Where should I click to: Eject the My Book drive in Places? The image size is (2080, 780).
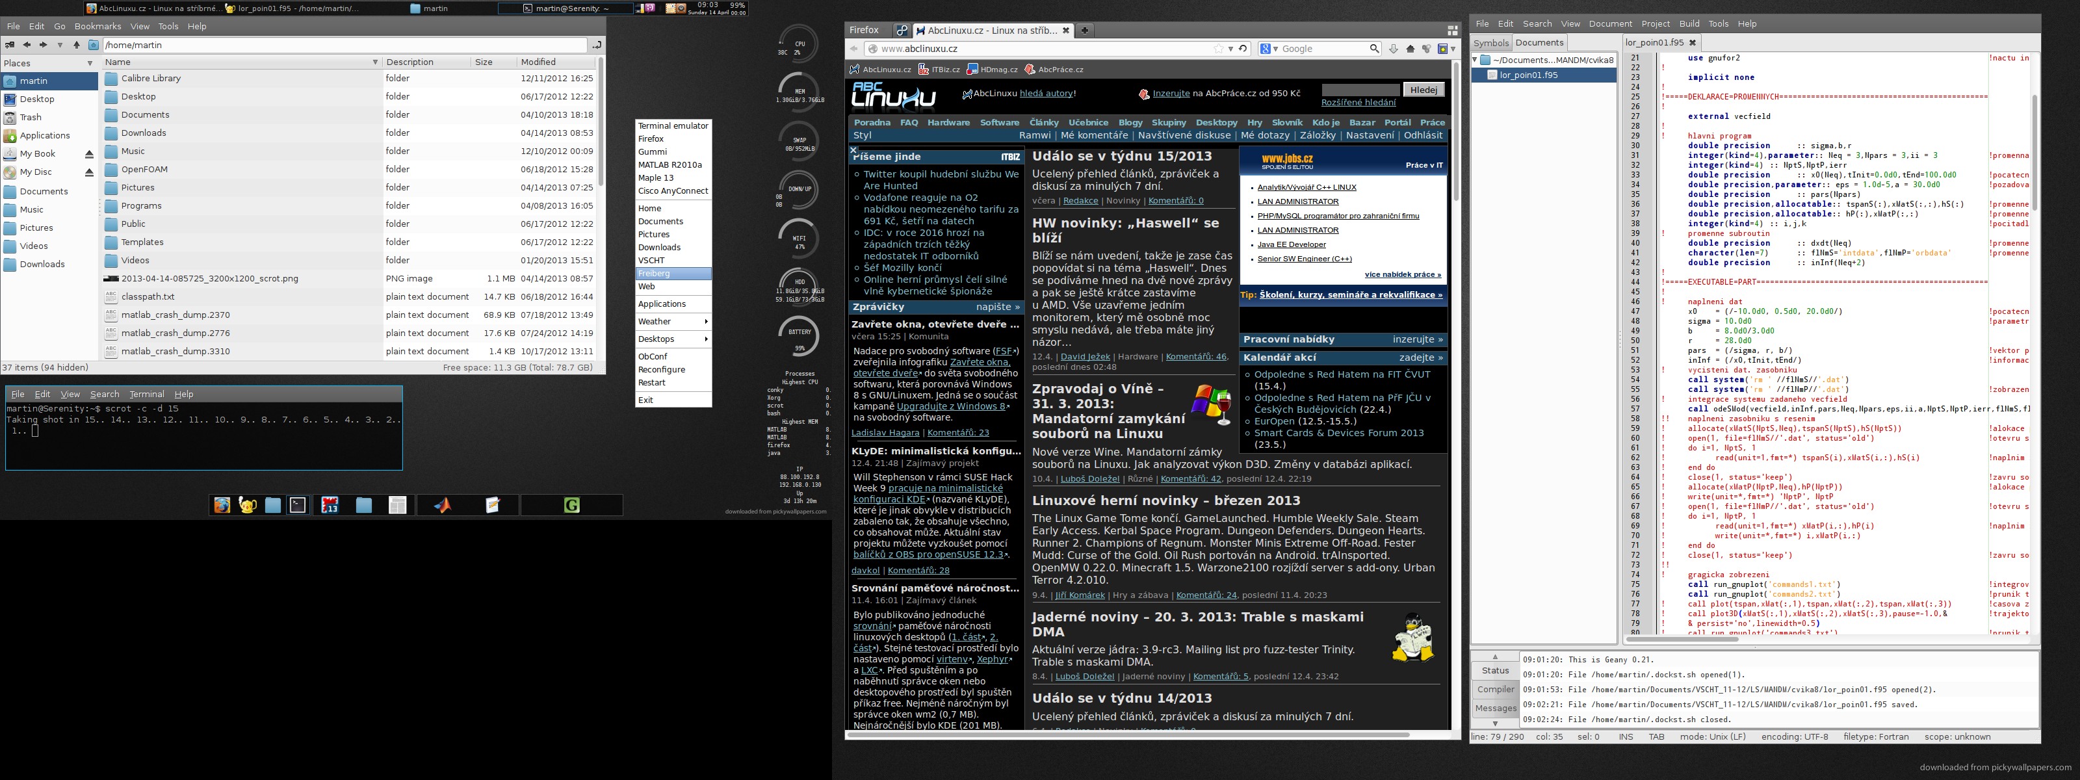point(89,154)
